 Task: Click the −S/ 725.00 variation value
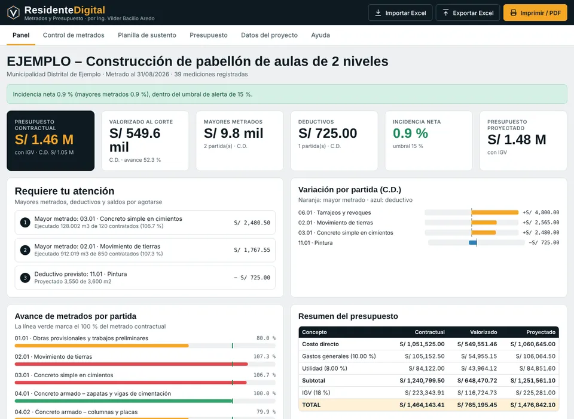coord(544,242)
